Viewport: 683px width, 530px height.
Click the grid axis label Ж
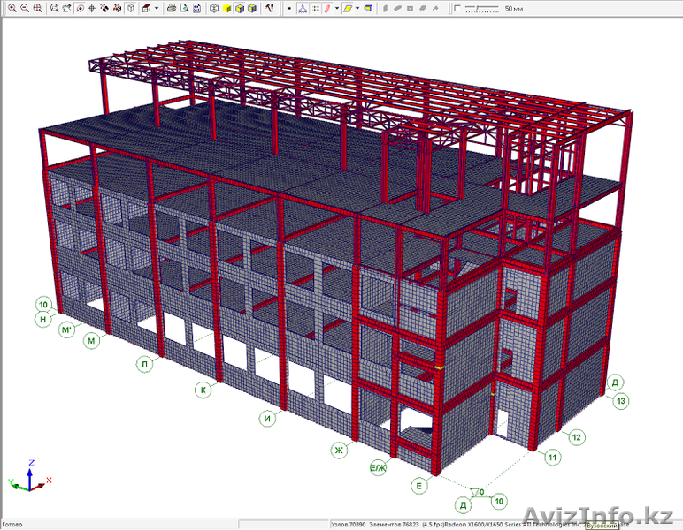tap(336, 449)
